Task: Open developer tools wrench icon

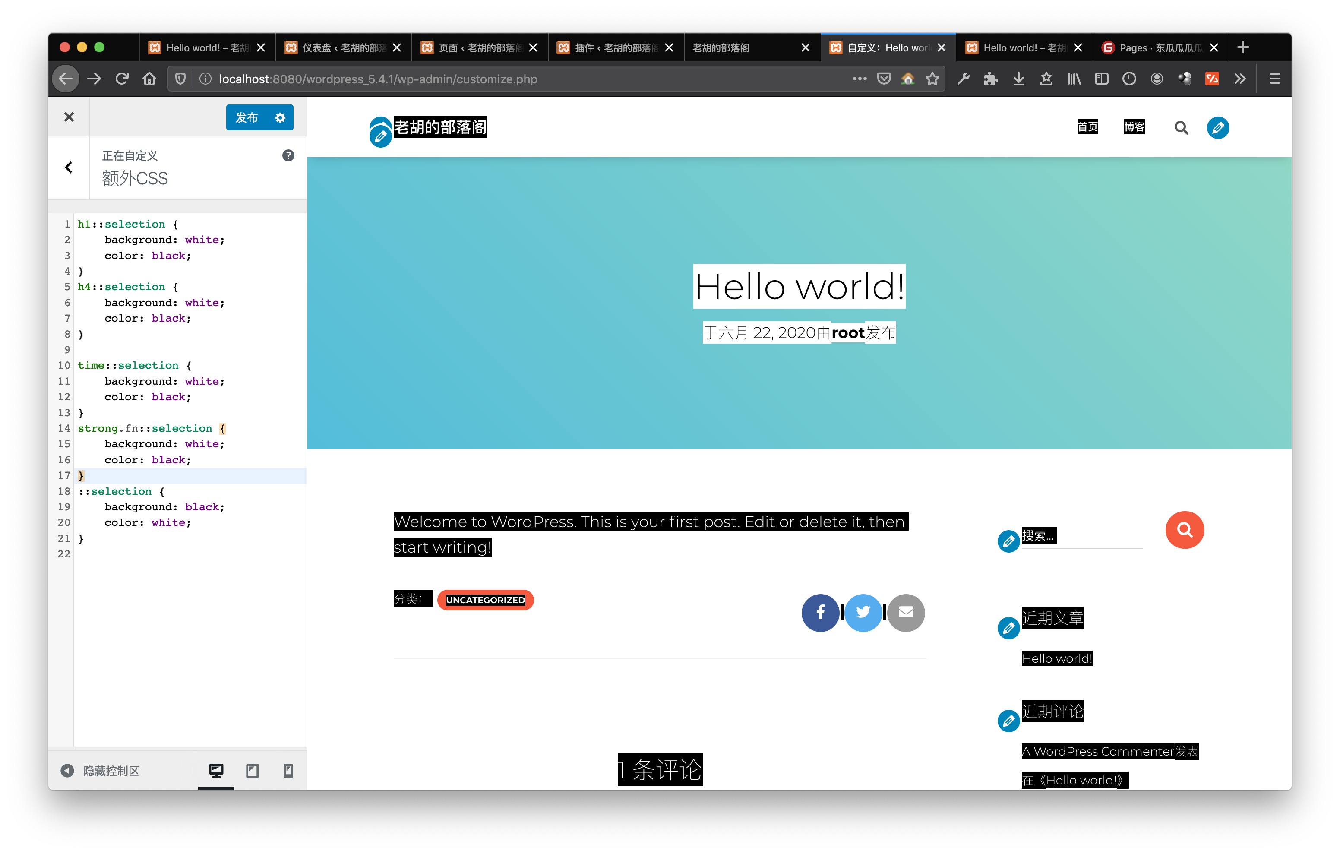Action: point(964,79)
